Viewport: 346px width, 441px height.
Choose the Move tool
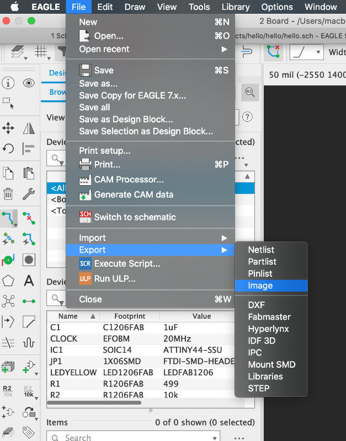8,128
